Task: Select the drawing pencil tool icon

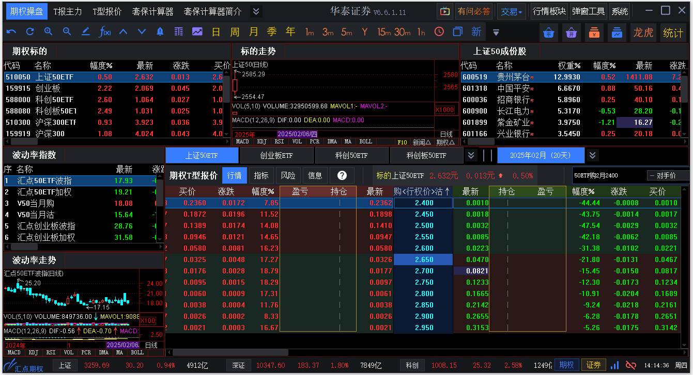Action: [x=86, y=32]
